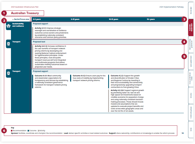The width and height of the screenshot is (195, 144).
Task: Go to the Local government tab
Action: (191, 61)
